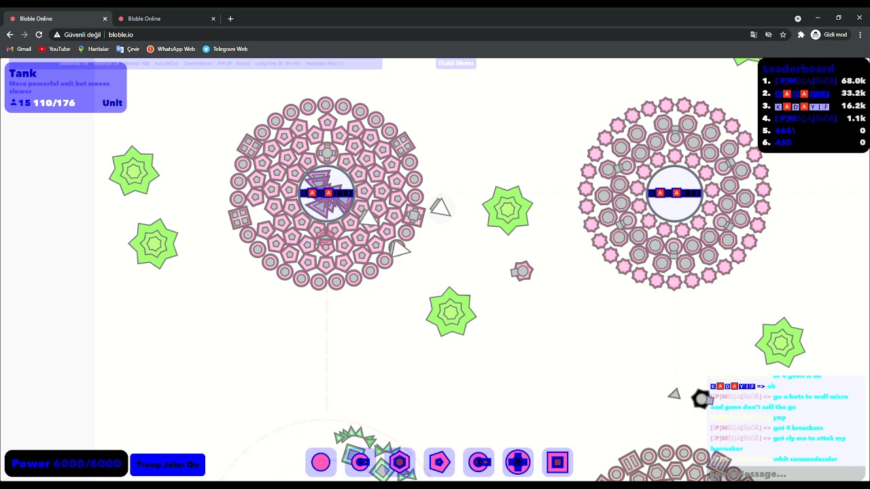This screenshot has height=489, width=870.
Task: Click the green star generator at top-left
Action: [x=134, y=171]
